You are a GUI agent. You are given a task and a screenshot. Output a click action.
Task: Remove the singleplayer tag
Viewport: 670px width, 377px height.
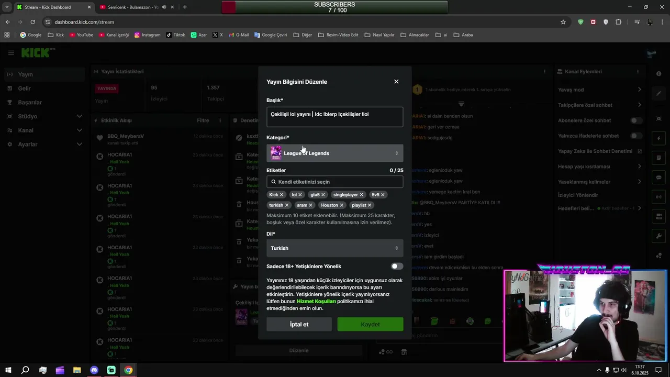tap(361, 195)
